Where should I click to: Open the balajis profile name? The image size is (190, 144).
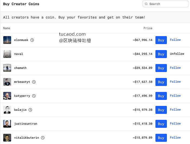tap(20, 110)
